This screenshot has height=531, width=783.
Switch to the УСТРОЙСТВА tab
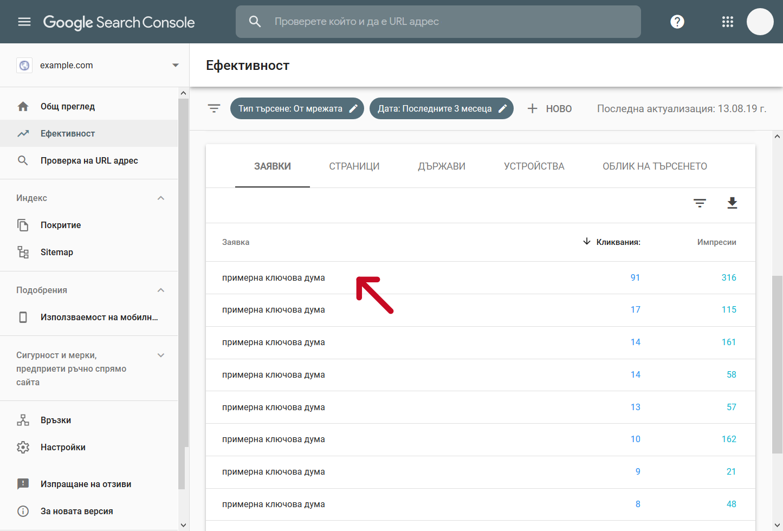tap(534, 166)
